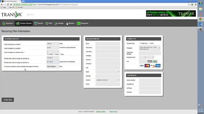The width and height of the screenshot is (204, 114).
Task: Click the billing Last Name field
Action: click(108, 52)
